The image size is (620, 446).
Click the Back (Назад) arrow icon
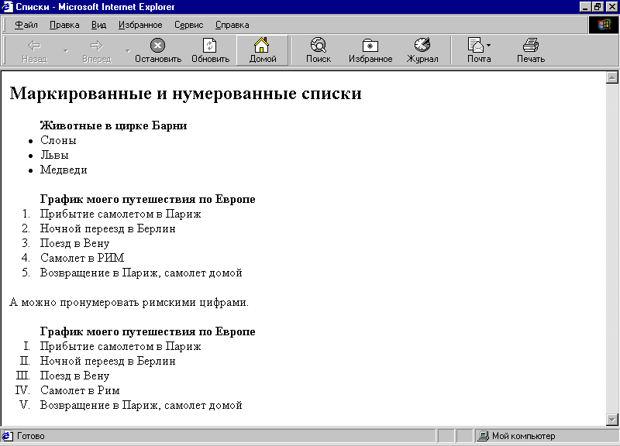coord(33,46)
